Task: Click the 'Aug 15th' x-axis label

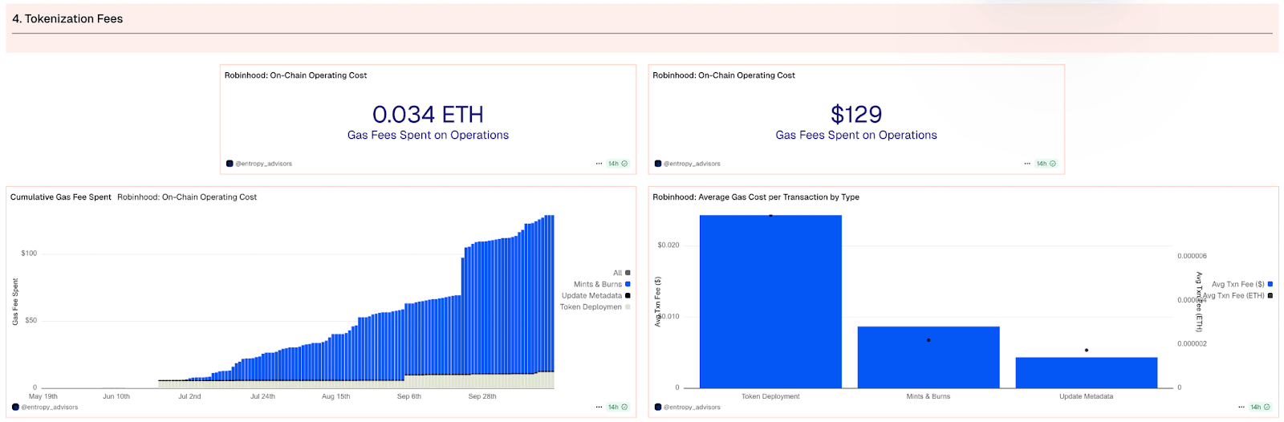Action: [335, 396]
